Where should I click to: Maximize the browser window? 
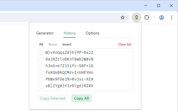[159, 5]
